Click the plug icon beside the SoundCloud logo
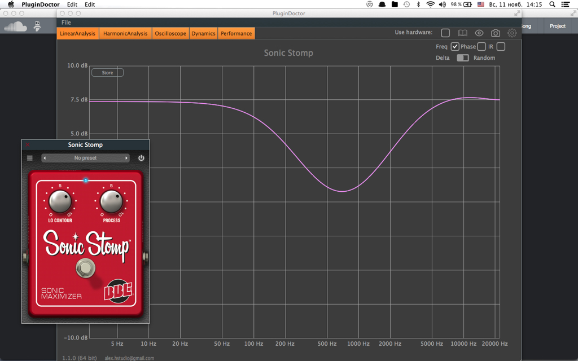The image size is (578, 361). (37, 26)
